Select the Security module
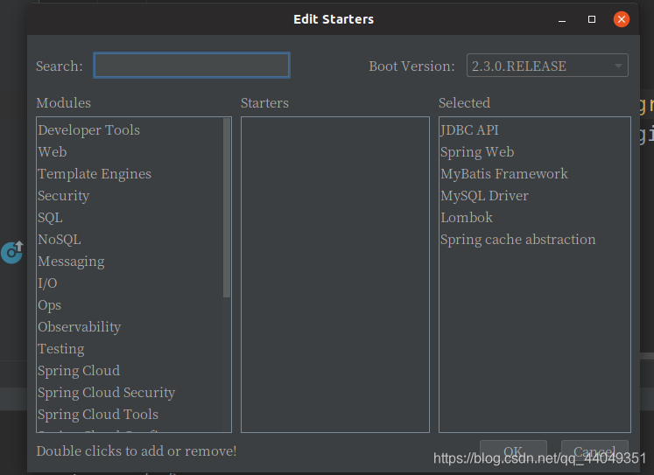This screenshot has height=475, width=654. (64, 196)
